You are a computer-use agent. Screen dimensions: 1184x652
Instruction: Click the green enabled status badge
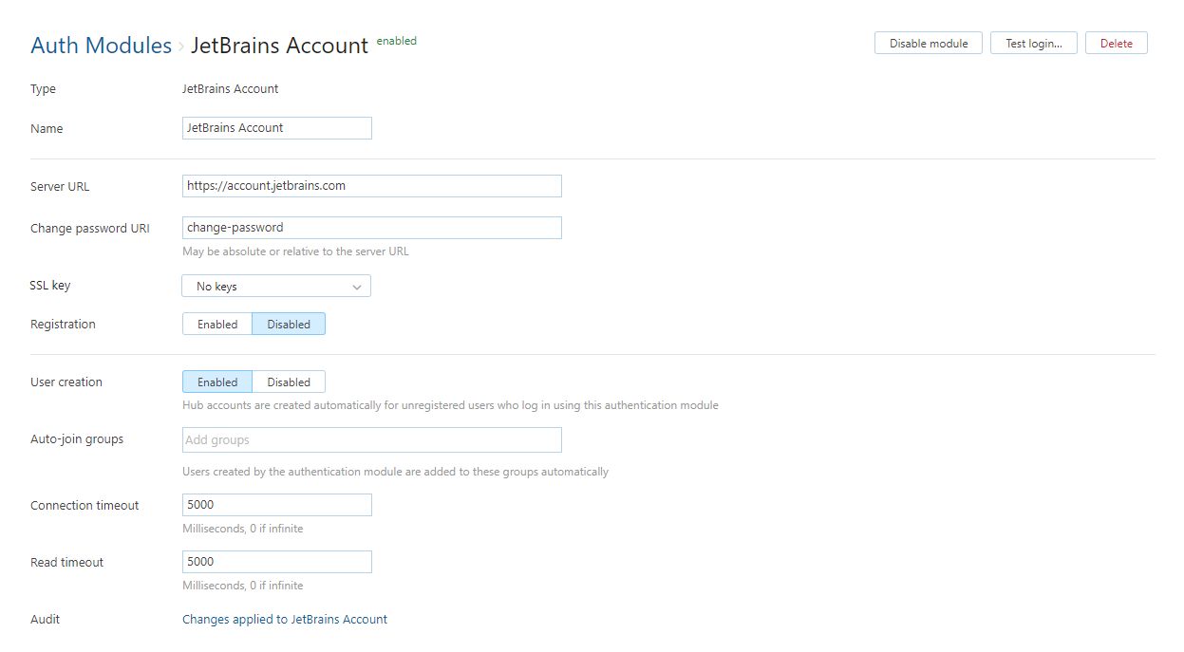[x=397, y=42]
